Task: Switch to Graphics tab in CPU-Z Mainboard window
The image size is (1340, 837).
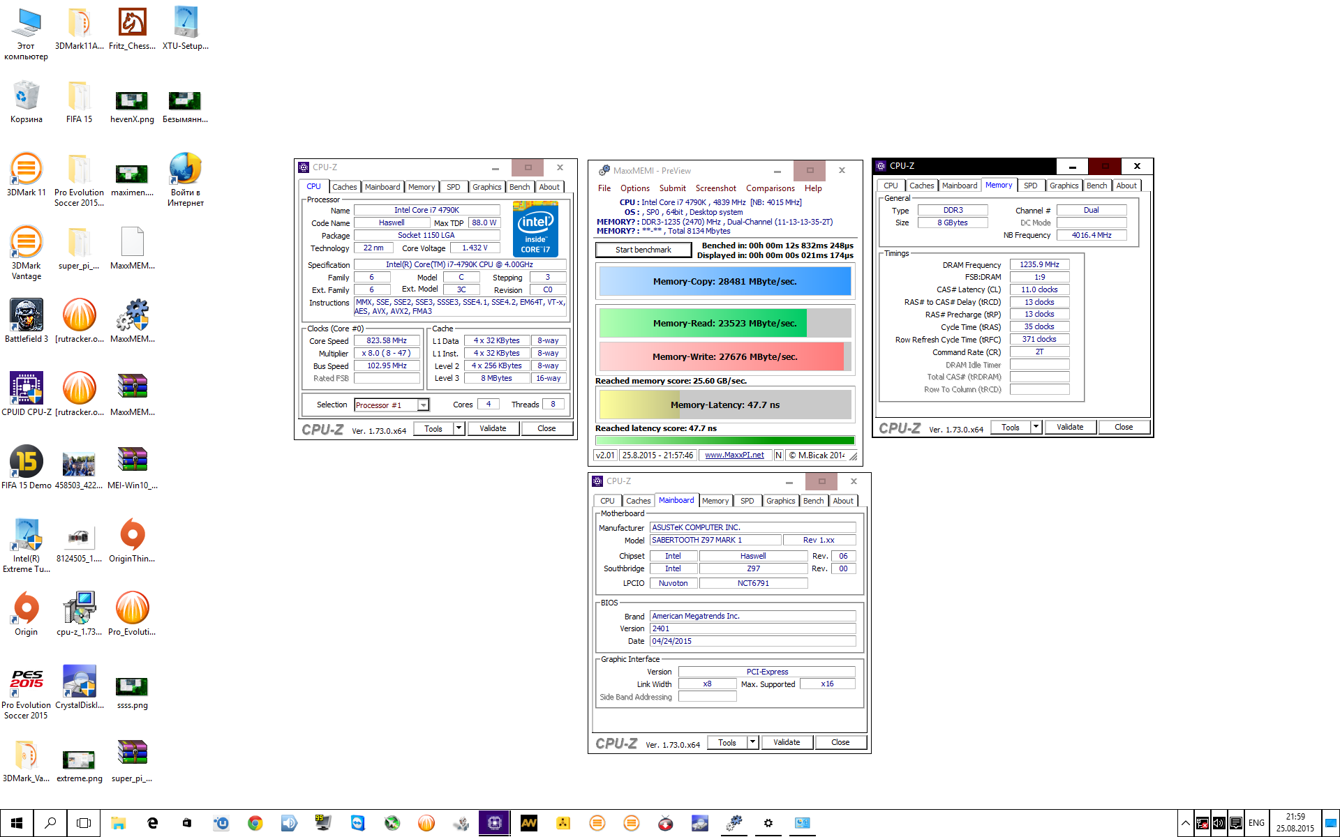Action: [x=780, y=501]
